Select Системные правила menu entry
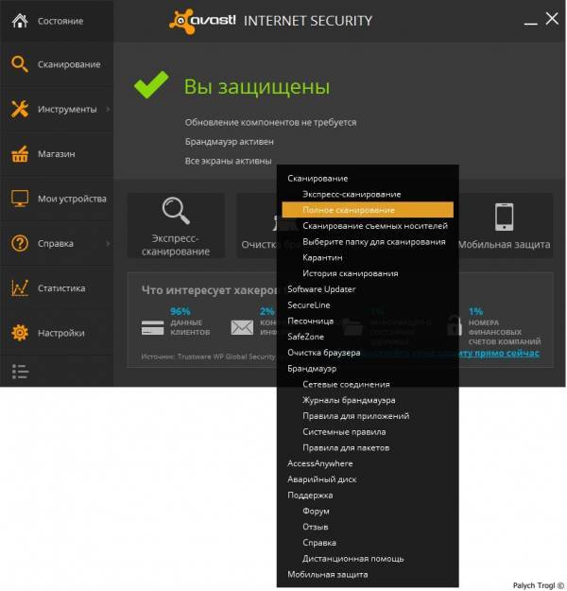The image size is (567, 591). [344, 432]
